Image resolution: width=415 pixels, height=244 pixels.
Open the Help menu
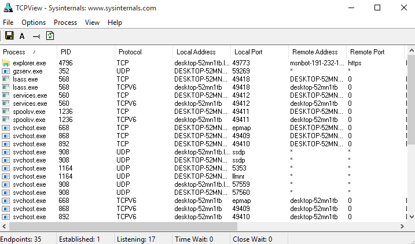coord(115,23)
